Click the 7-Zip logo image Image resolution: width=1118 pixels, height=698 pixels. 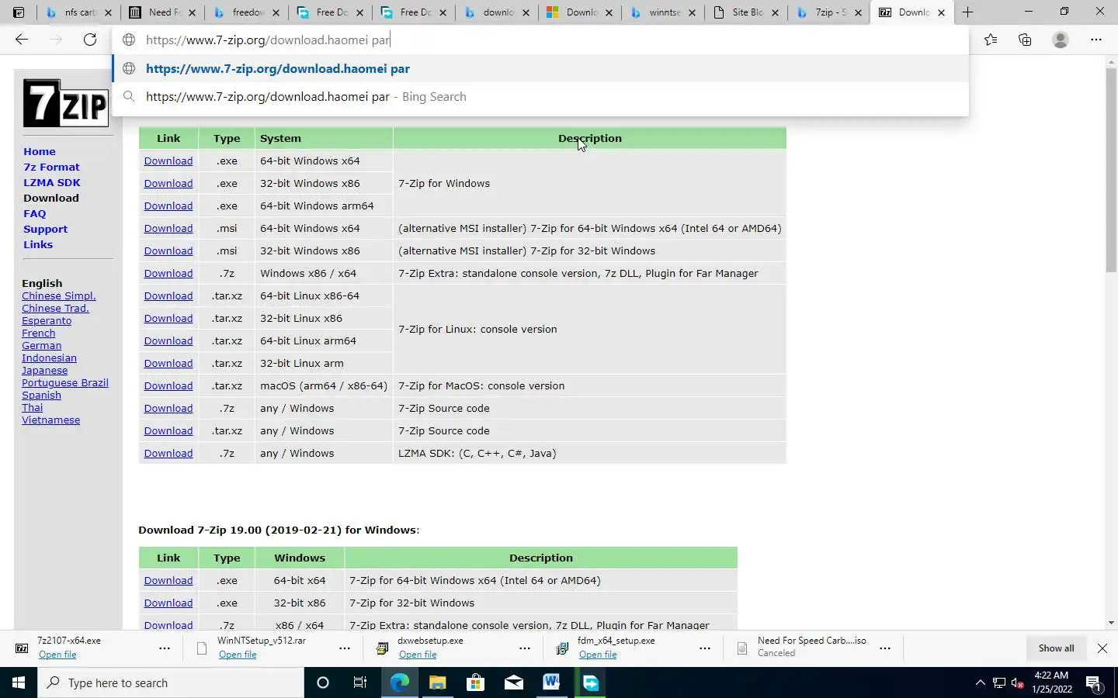(x=65, y=103)
